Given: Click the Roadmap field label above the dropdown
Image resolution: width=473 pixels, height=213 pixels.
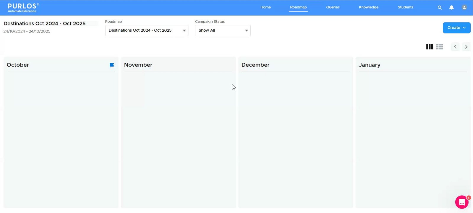Looking at the screenshot, I should coord(114,22).
